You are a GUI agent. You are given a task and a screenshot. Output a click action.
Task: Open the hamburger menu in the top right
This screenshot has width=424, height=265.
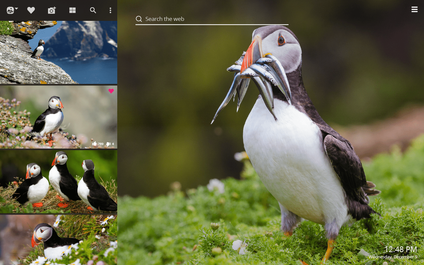414,9
